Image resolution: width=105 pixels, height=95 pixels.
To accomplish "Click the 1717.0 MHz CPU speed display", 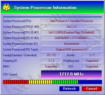I will point(71,74).
